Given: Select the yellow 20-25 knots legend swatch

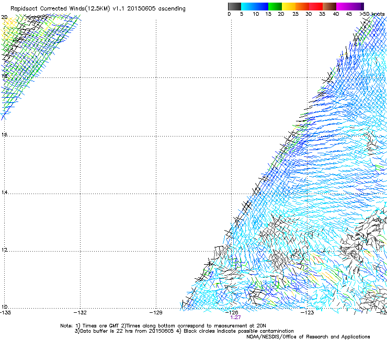Looking at the screenshot, I should point(289,6).
